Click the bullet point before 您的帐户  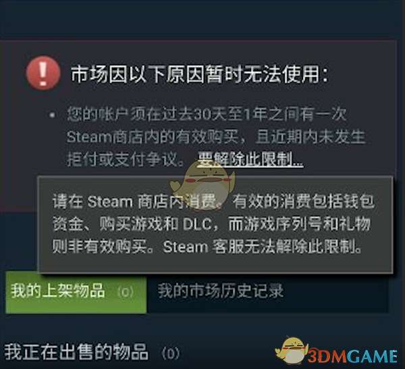(53, 116)
